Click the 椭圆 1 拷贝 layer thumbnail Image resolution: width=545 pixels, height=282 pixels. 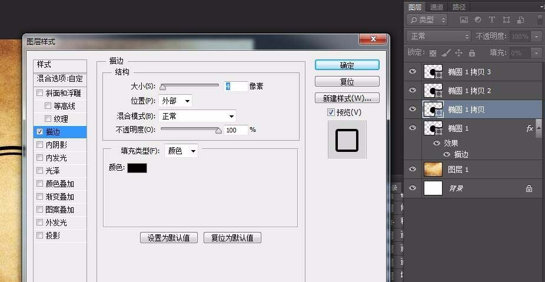click(433, 109)
